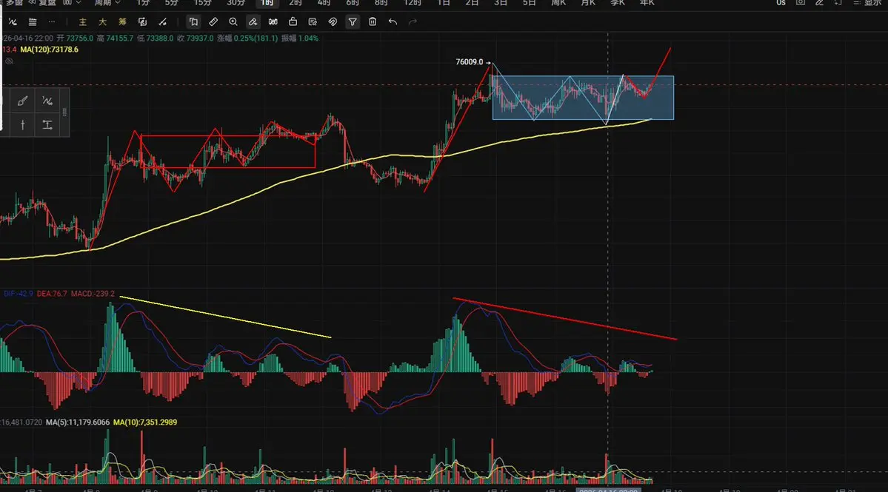
Task: Switch to the 年K yearly tab
Action: [647, 3]
